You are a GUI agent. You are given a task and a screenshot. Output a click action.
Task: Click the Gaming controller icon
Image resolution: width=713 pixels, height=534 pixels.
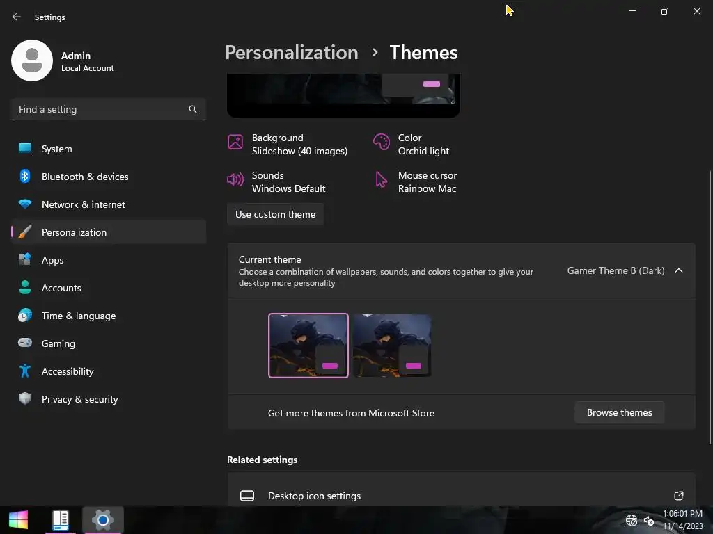coord(25,342)
